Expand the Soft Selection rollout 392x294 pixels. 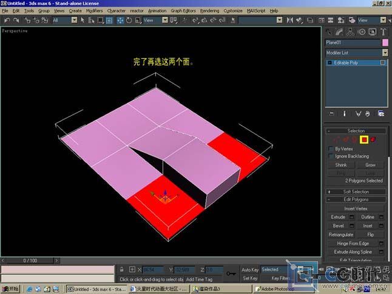[356, 192]
